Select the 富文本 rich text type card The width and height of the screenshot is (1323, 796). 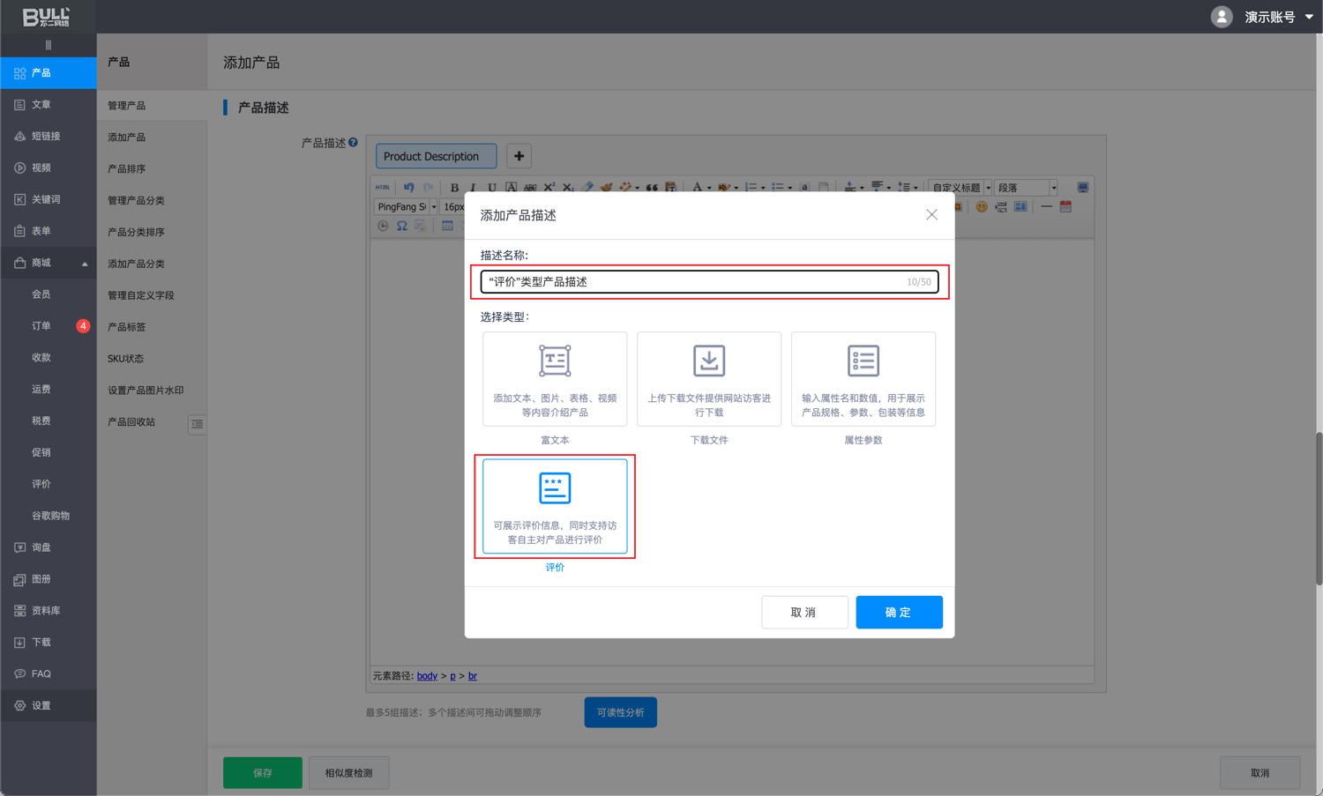(x=554, y=379)
